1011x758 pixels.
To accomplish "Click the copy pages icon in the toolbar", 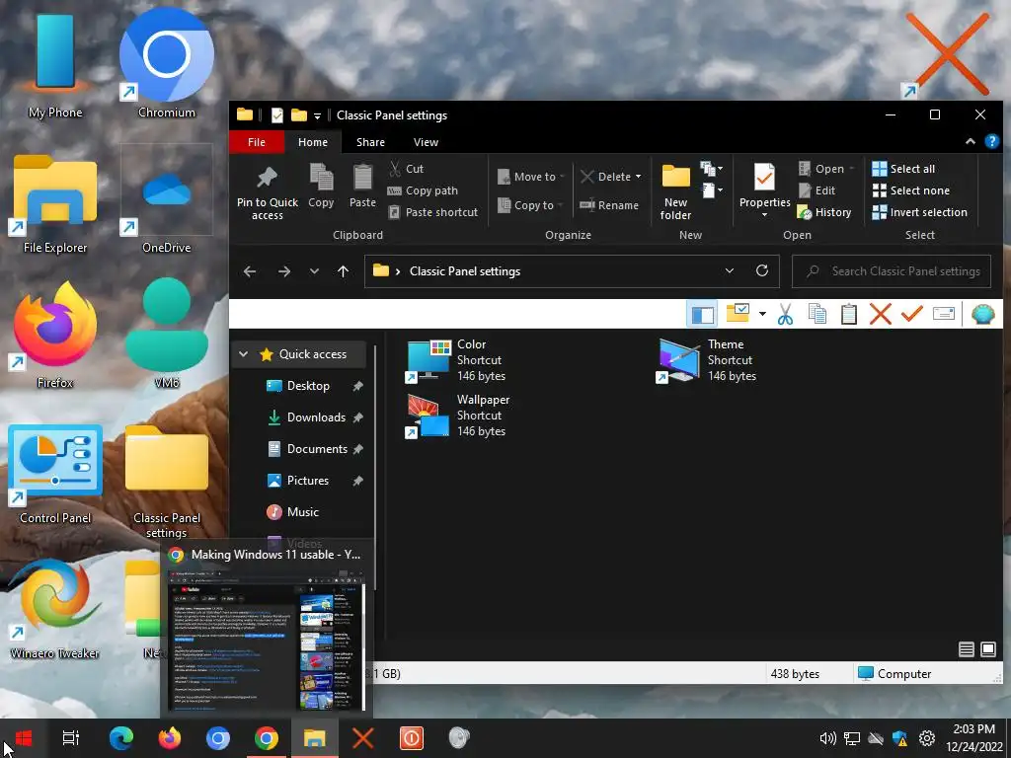I will [x=817, y=314].
